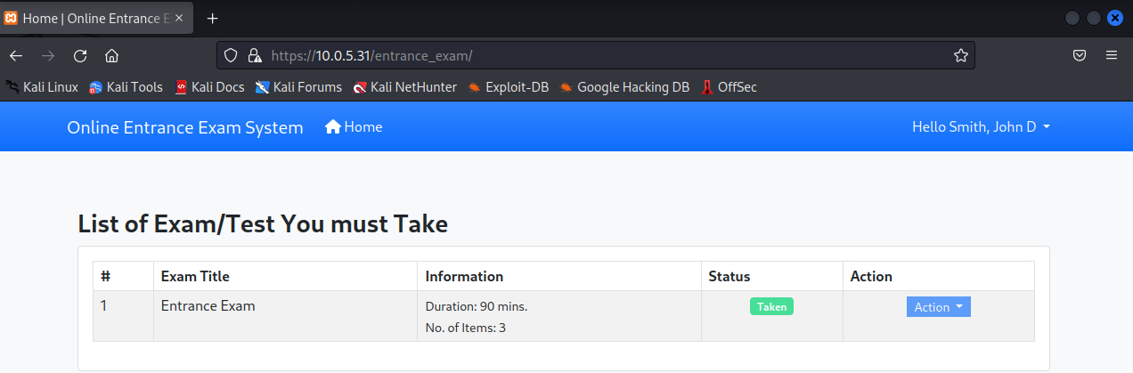Click the Home navigation link
The height and width of the screenshot is (373, 1133).
[x=355, y=127]
